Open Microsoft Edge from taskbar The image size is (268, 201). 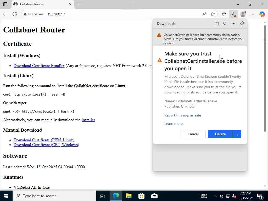(x=116, y=196)
